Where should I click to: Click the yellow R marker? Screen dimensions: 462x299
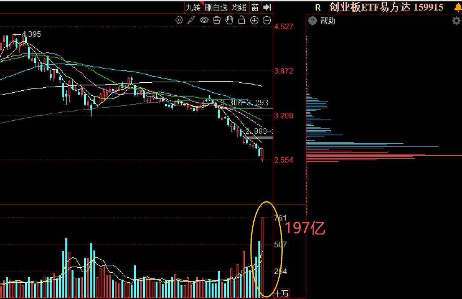(x=318, y=8)
